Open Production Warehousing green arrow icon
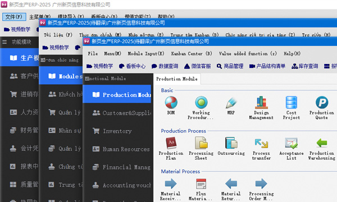 pos(322,143)
